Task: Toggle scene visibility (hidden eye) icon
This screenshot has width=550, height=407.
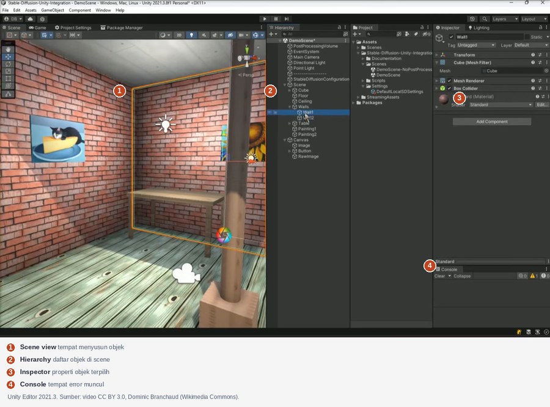Action: coord(230,35)
